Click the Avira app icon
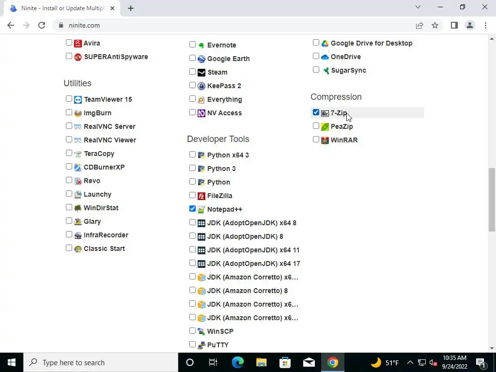Screen dimensions: 496x372 (78, 43)
